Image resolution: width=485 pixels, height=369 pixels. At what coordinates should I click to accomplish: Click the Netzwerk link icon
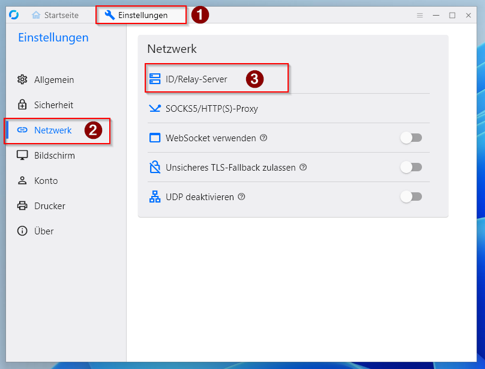click(x=22, y=130)
